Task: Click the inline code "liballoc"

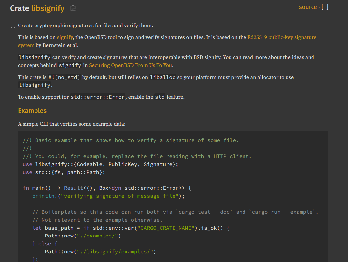Action: tap(163, 77)
